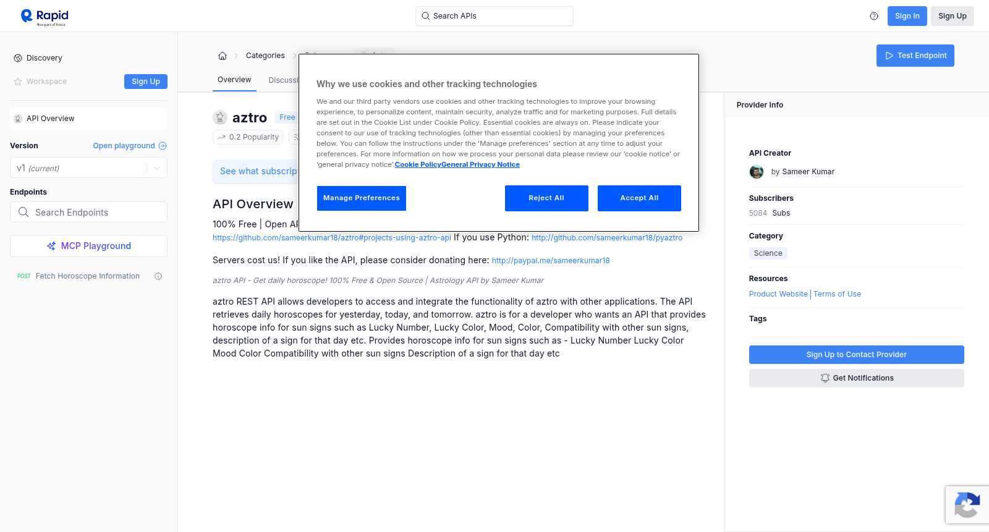Click the reCAPTCHA badge
Viewport: 989px width, 532px height.
click(967, 505)
